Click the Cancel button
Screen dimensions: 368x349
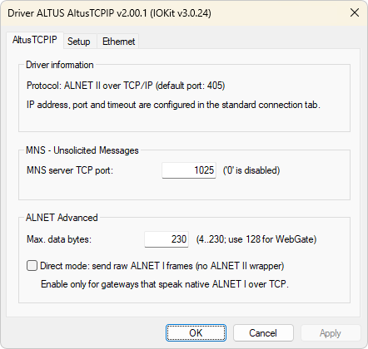pos(263,332)
